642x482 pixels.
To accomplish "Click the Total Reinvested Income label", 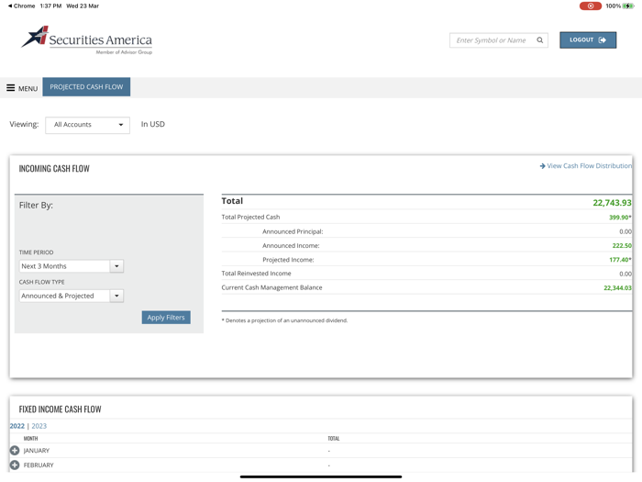I will point(256,274).
